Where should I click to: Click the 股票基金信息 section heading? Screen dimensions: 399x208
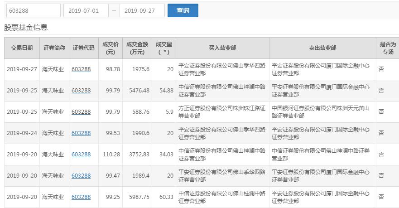pyautogui.click(x=26, y=28)
